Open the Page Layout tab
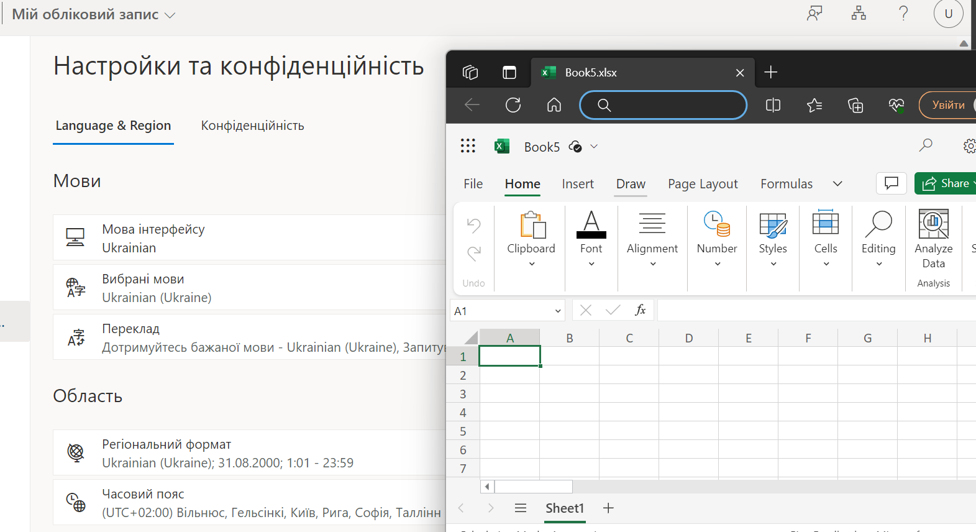 [703, 184]
